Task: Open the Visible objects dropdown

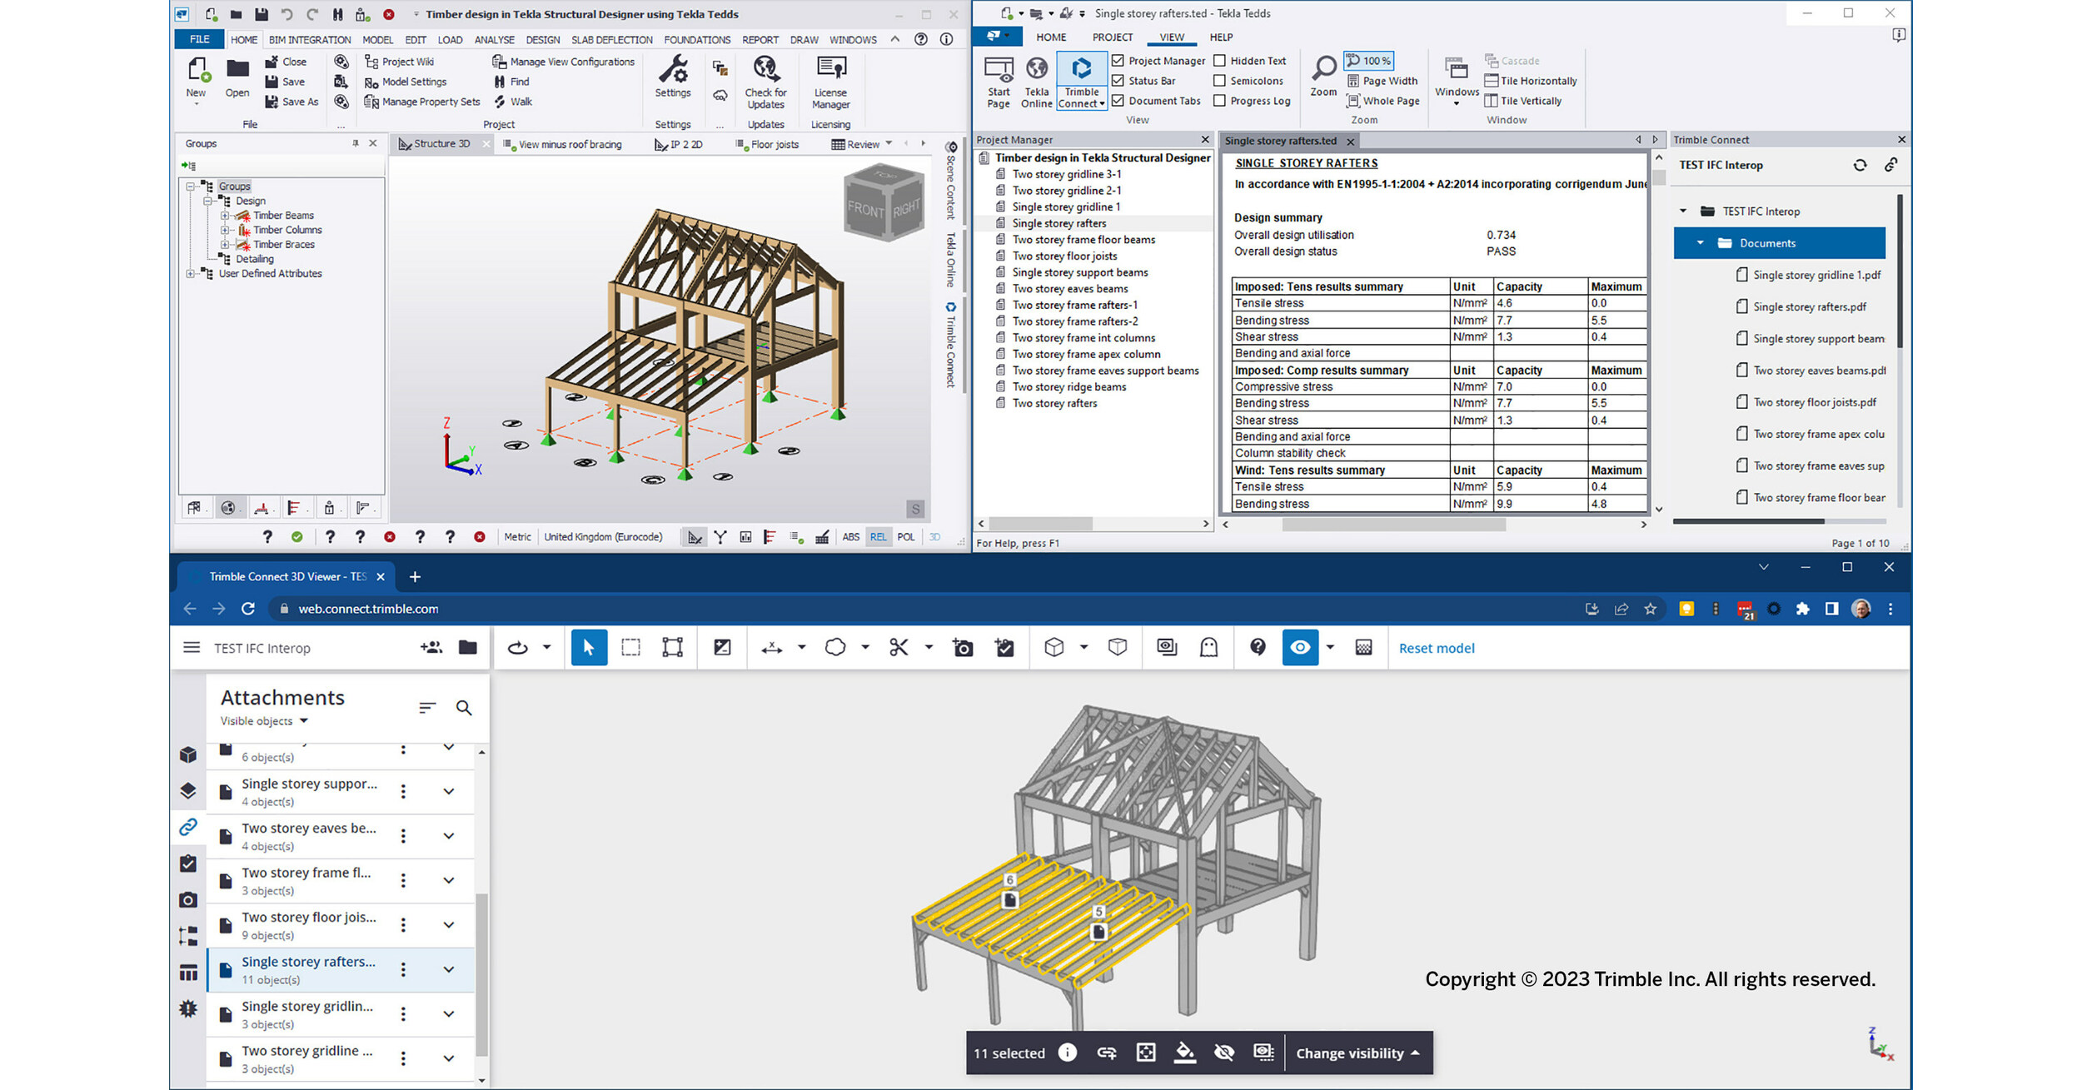Action: click(264, 721)
